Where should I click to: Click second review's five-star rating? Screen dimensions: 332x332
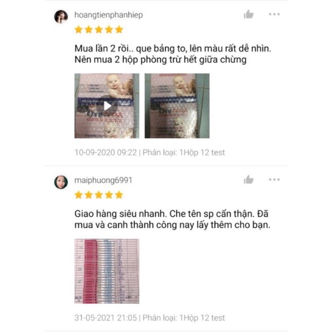coord(99,195)
